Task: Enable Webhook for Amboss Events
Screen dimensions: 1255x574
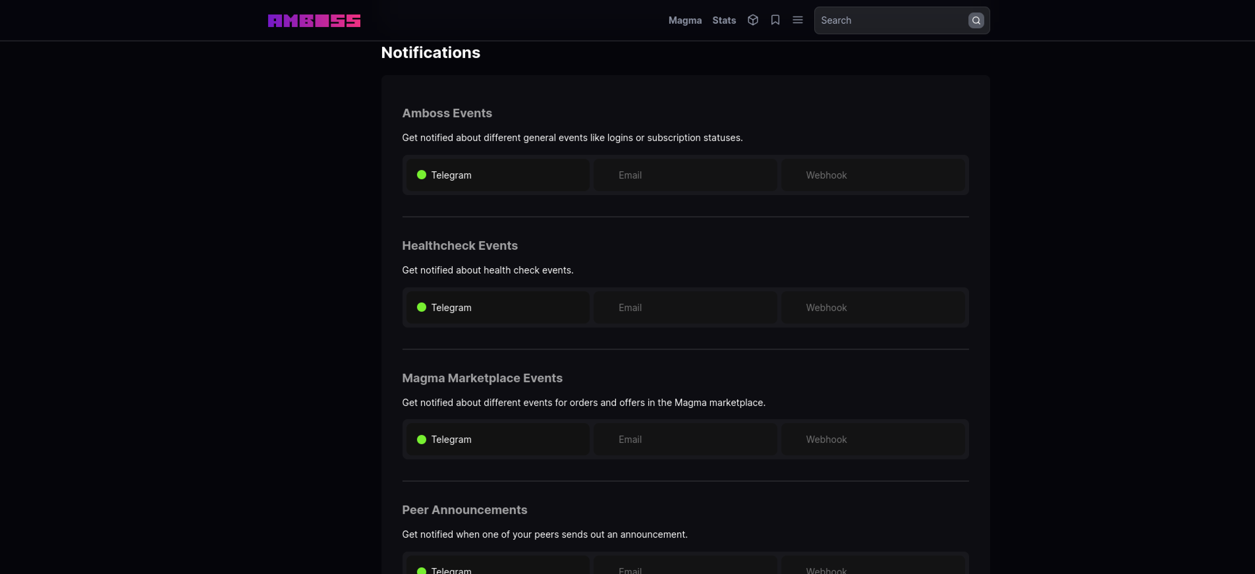Action: (x=873, y=175)
